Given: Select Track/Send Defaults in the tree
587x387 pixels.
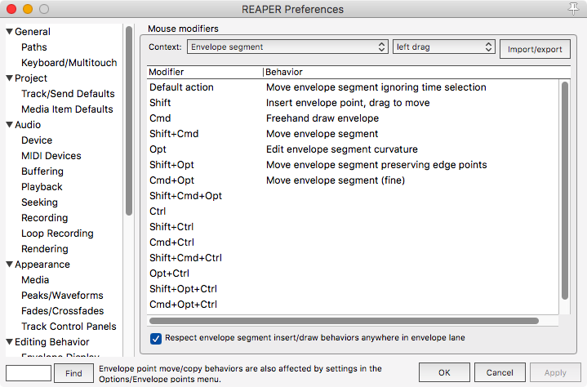Looking at the screenshot, I should pos(68,94).
